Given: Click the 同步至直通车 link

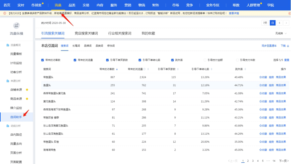Looking at the screenshot, I should (x=269, y=46).
